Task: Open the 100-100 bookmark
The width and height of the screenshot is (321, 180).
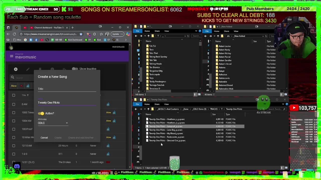Action: tap(57, 40)
